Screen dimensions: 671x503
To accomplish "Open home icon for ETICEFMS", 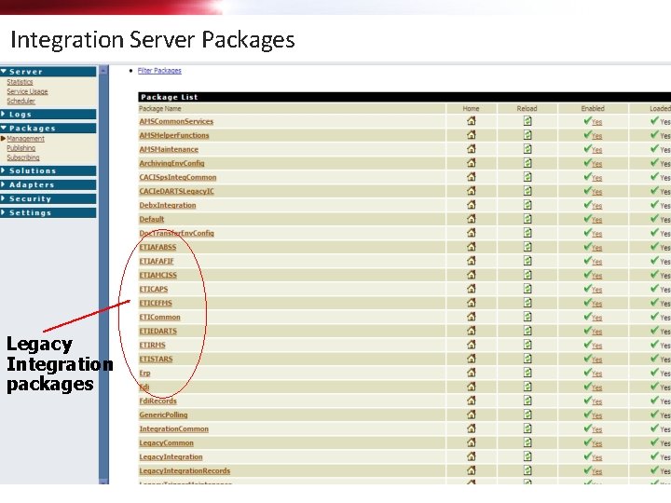I will click(472, 303).
